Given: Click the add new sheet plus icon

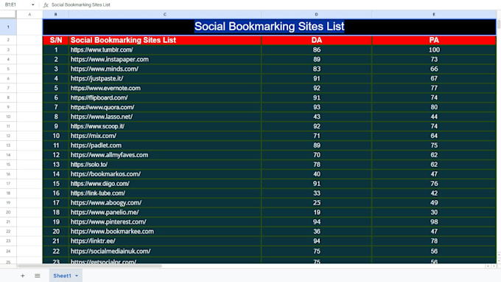Looking at the screenshot, I should click(x=22, y=275).
